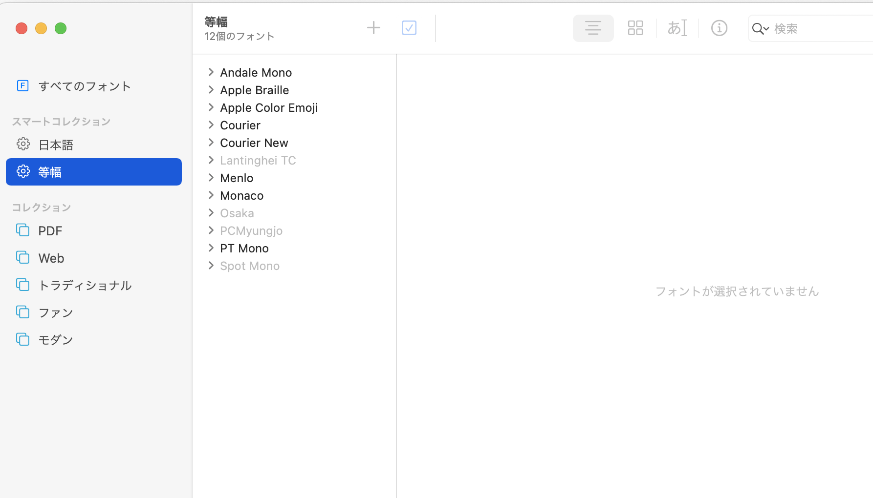
Task: Expand the Osaka font family
Action: pos(211,213)
